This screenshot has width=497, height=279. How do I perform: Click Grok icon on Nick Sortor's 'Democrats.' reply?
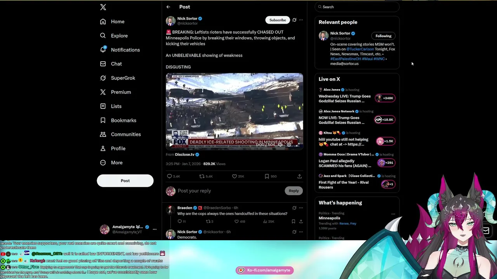point(294,232)
